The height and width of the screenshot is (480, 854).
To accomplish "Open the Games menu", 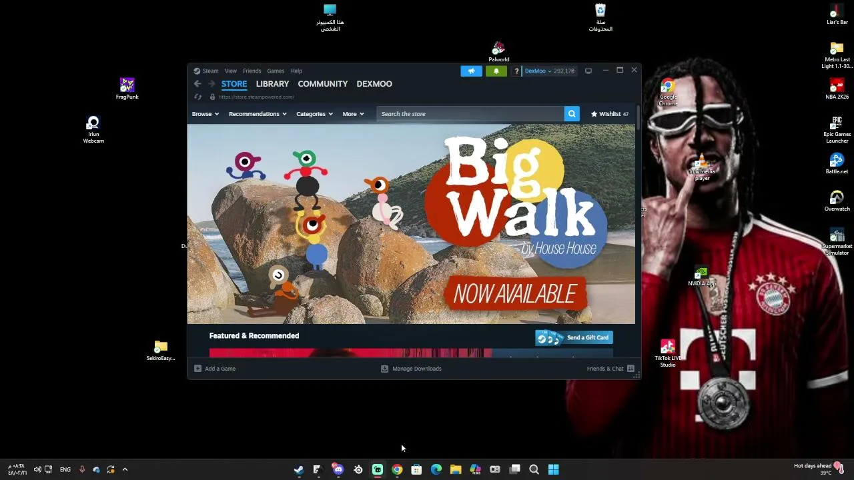I will tap(276, 71).
